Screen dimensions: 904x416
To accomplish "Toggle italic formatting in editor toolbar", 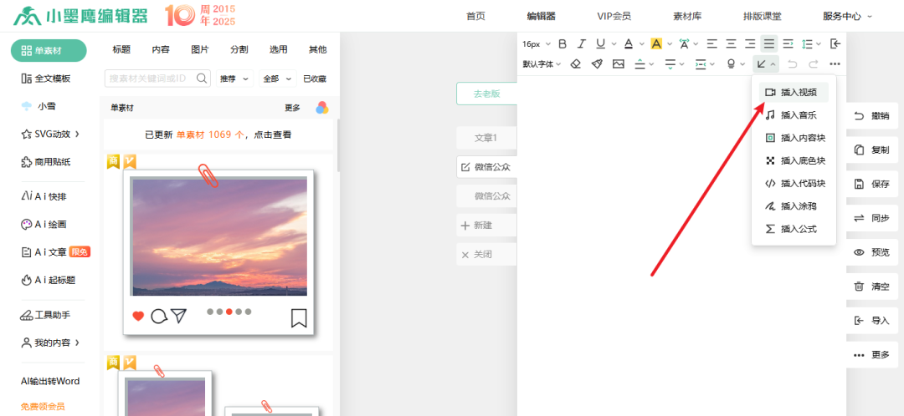I will coord(582,43).
